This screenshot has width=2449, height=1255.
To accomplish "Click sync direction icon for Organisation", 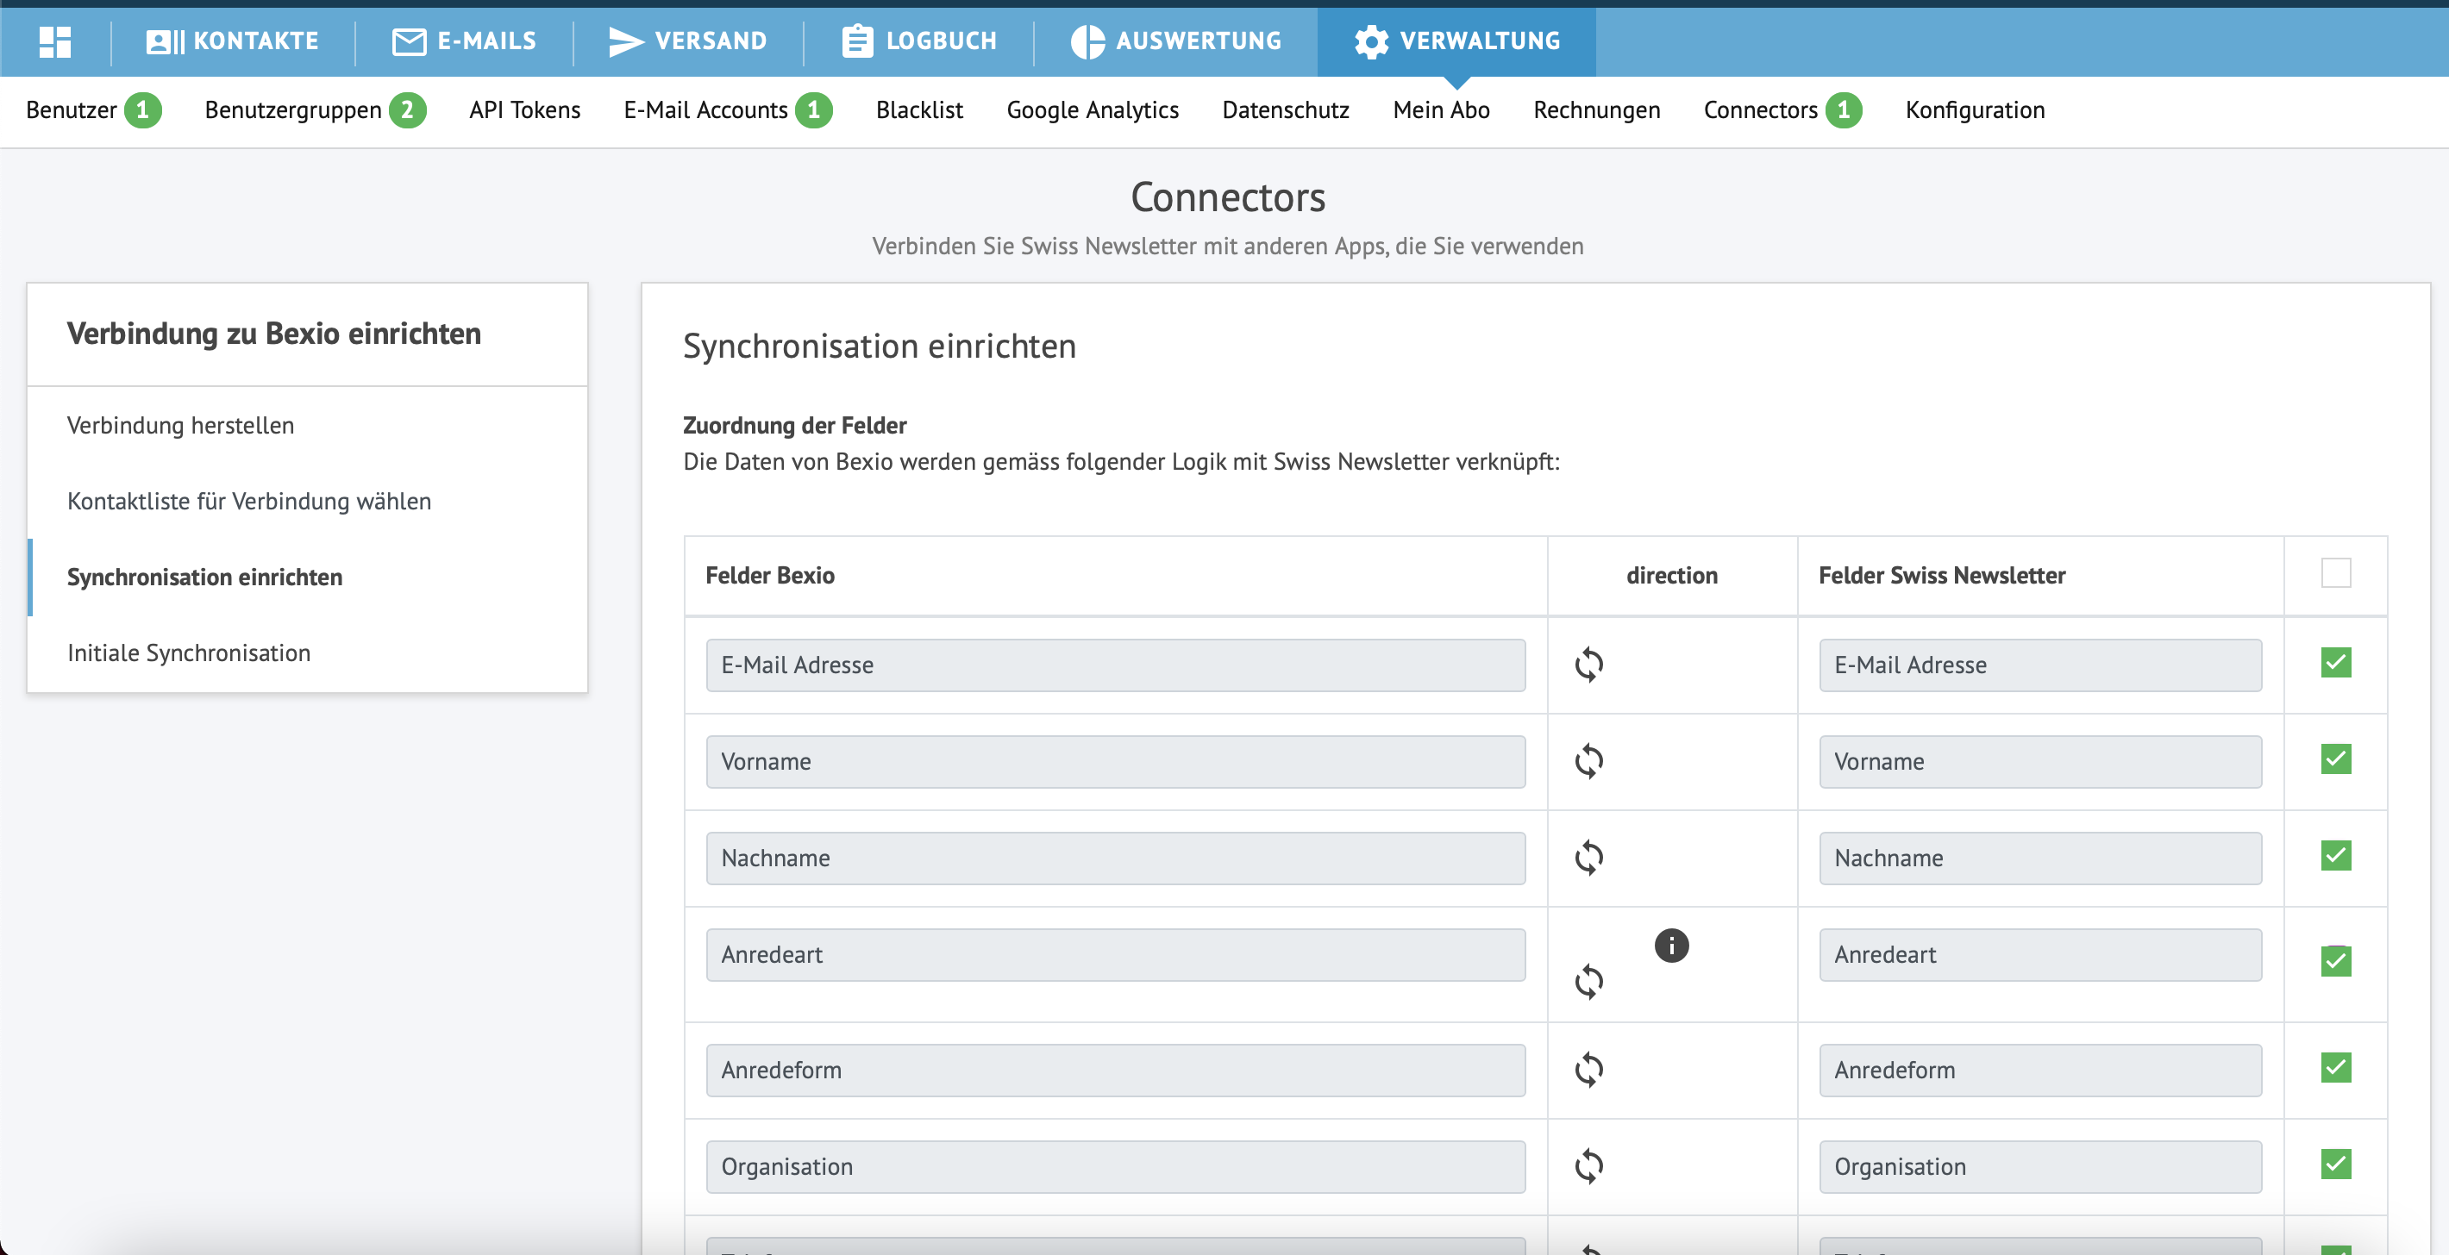I will click(x=1588, y=1165).
